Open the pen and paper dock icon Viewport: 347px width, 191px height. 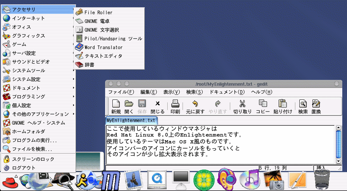click(x=298, y=180)
